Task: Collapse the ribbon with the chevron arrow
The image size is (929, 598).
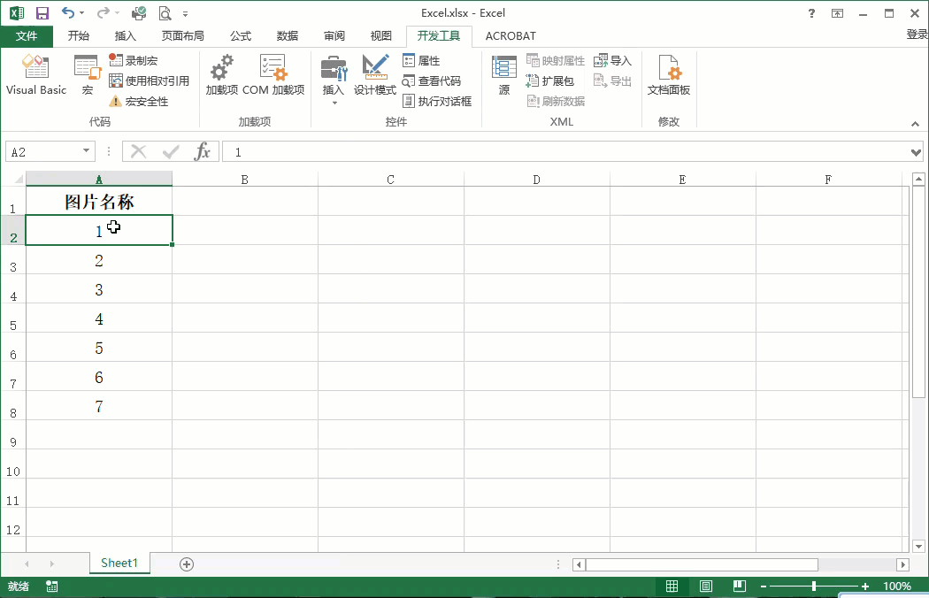Action: pyautogui.click(x=915, y=124)
